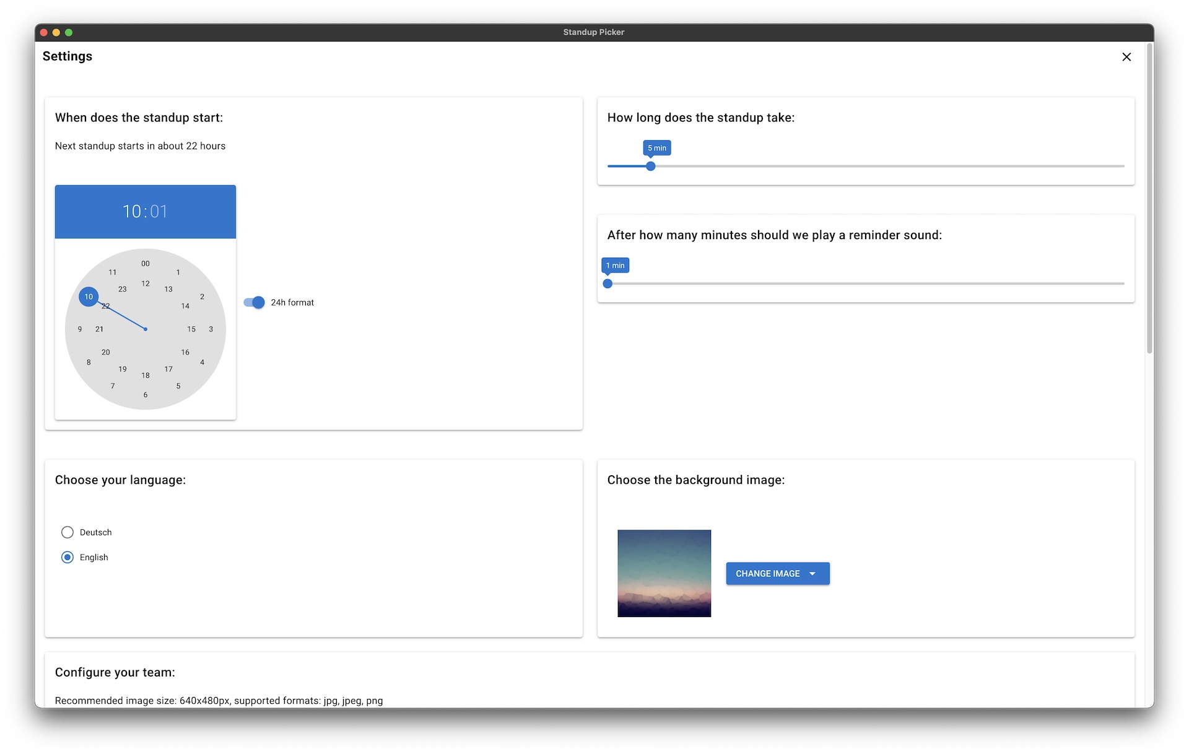Pick hour 3 on the clock face

(211, 329)
